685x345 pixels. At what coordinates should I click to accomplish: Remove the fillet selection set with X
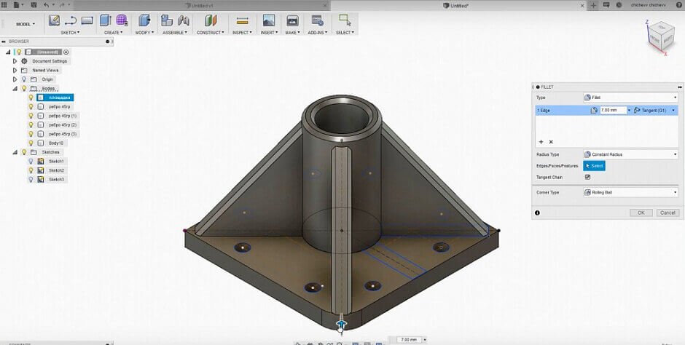[551, 142]
